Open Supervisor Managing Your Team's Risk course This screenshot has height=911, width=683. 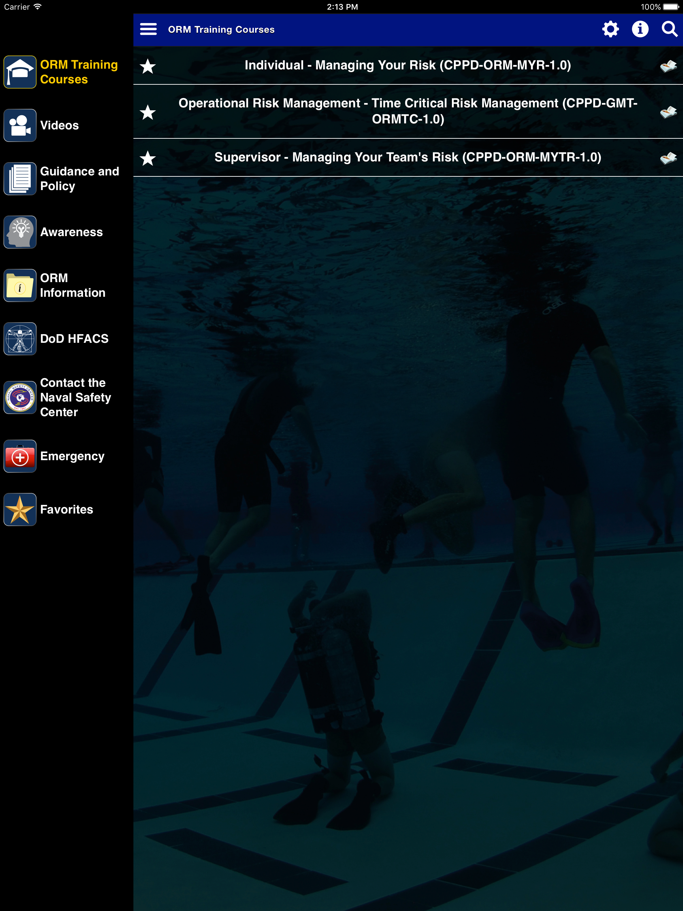pyautogui.click(x=408, y=157)
